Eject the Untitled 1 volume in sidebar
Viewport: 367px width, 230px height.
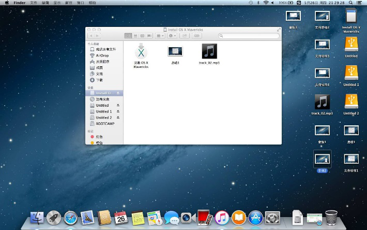coord(118,111)
